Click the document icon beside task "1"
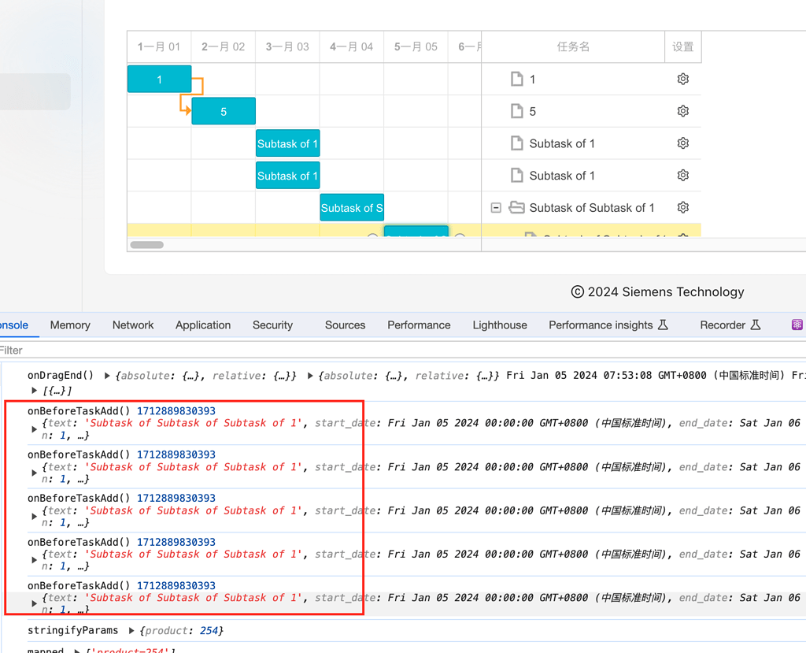 click(517, 79)
